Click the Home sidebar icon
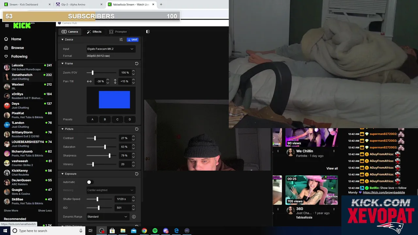 (x=6, y=39)
